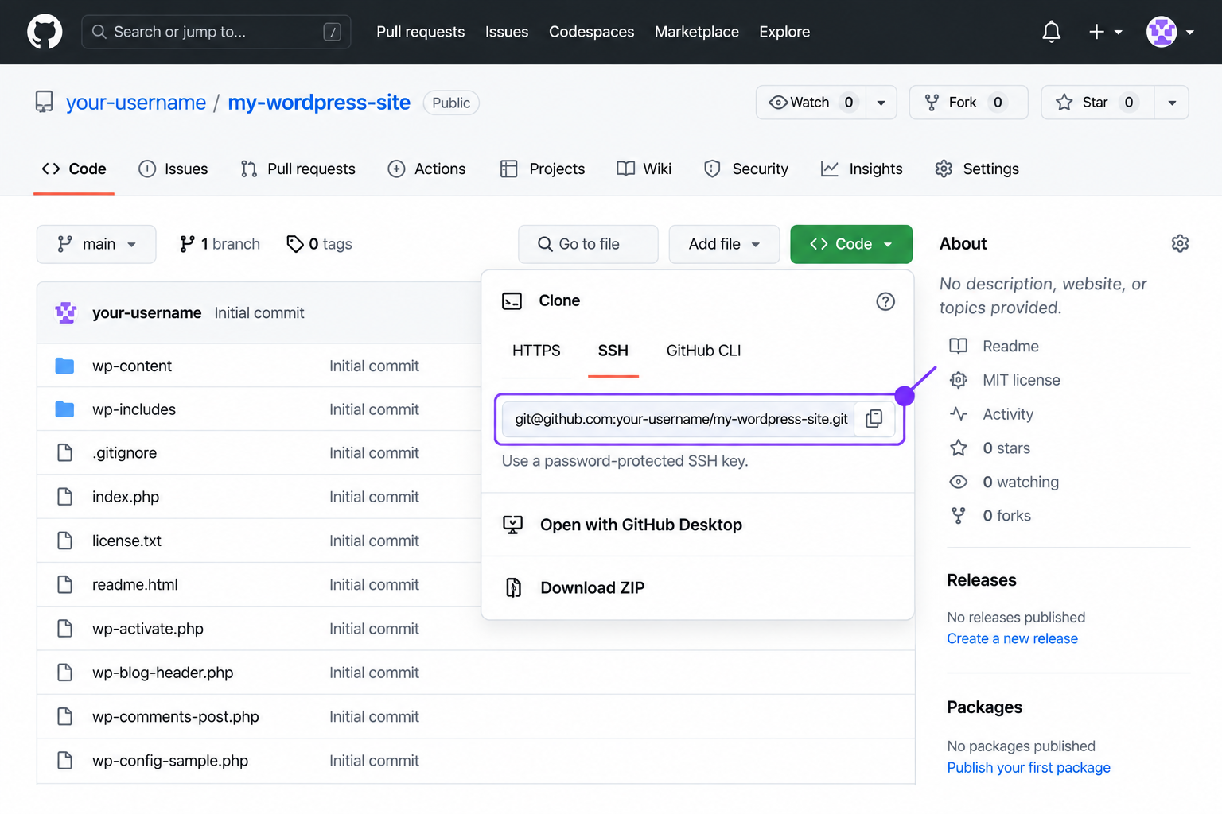Click the Search or jump to field
This screenshot has width=1222, height=814.
[216, 32]
